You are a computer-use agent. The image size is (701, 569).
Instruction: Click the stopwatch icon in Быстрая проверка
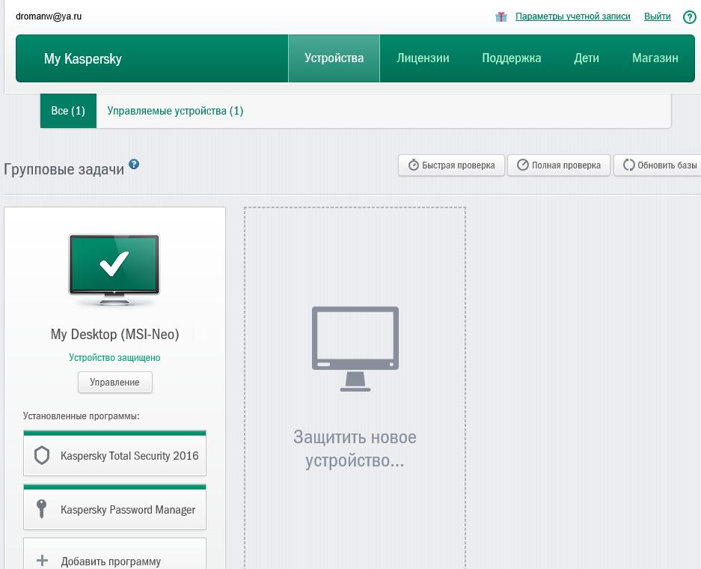coord(414,165)
